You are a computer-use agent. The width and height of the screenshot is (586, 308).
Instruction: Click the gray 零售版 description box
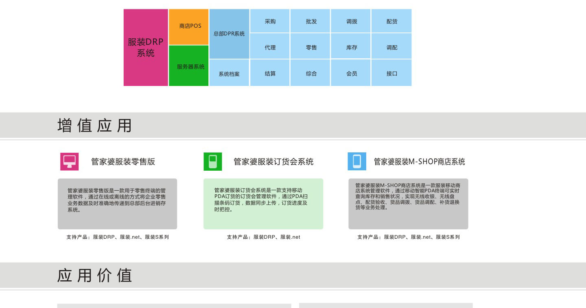pyautogui.click(x=117, y=204)
